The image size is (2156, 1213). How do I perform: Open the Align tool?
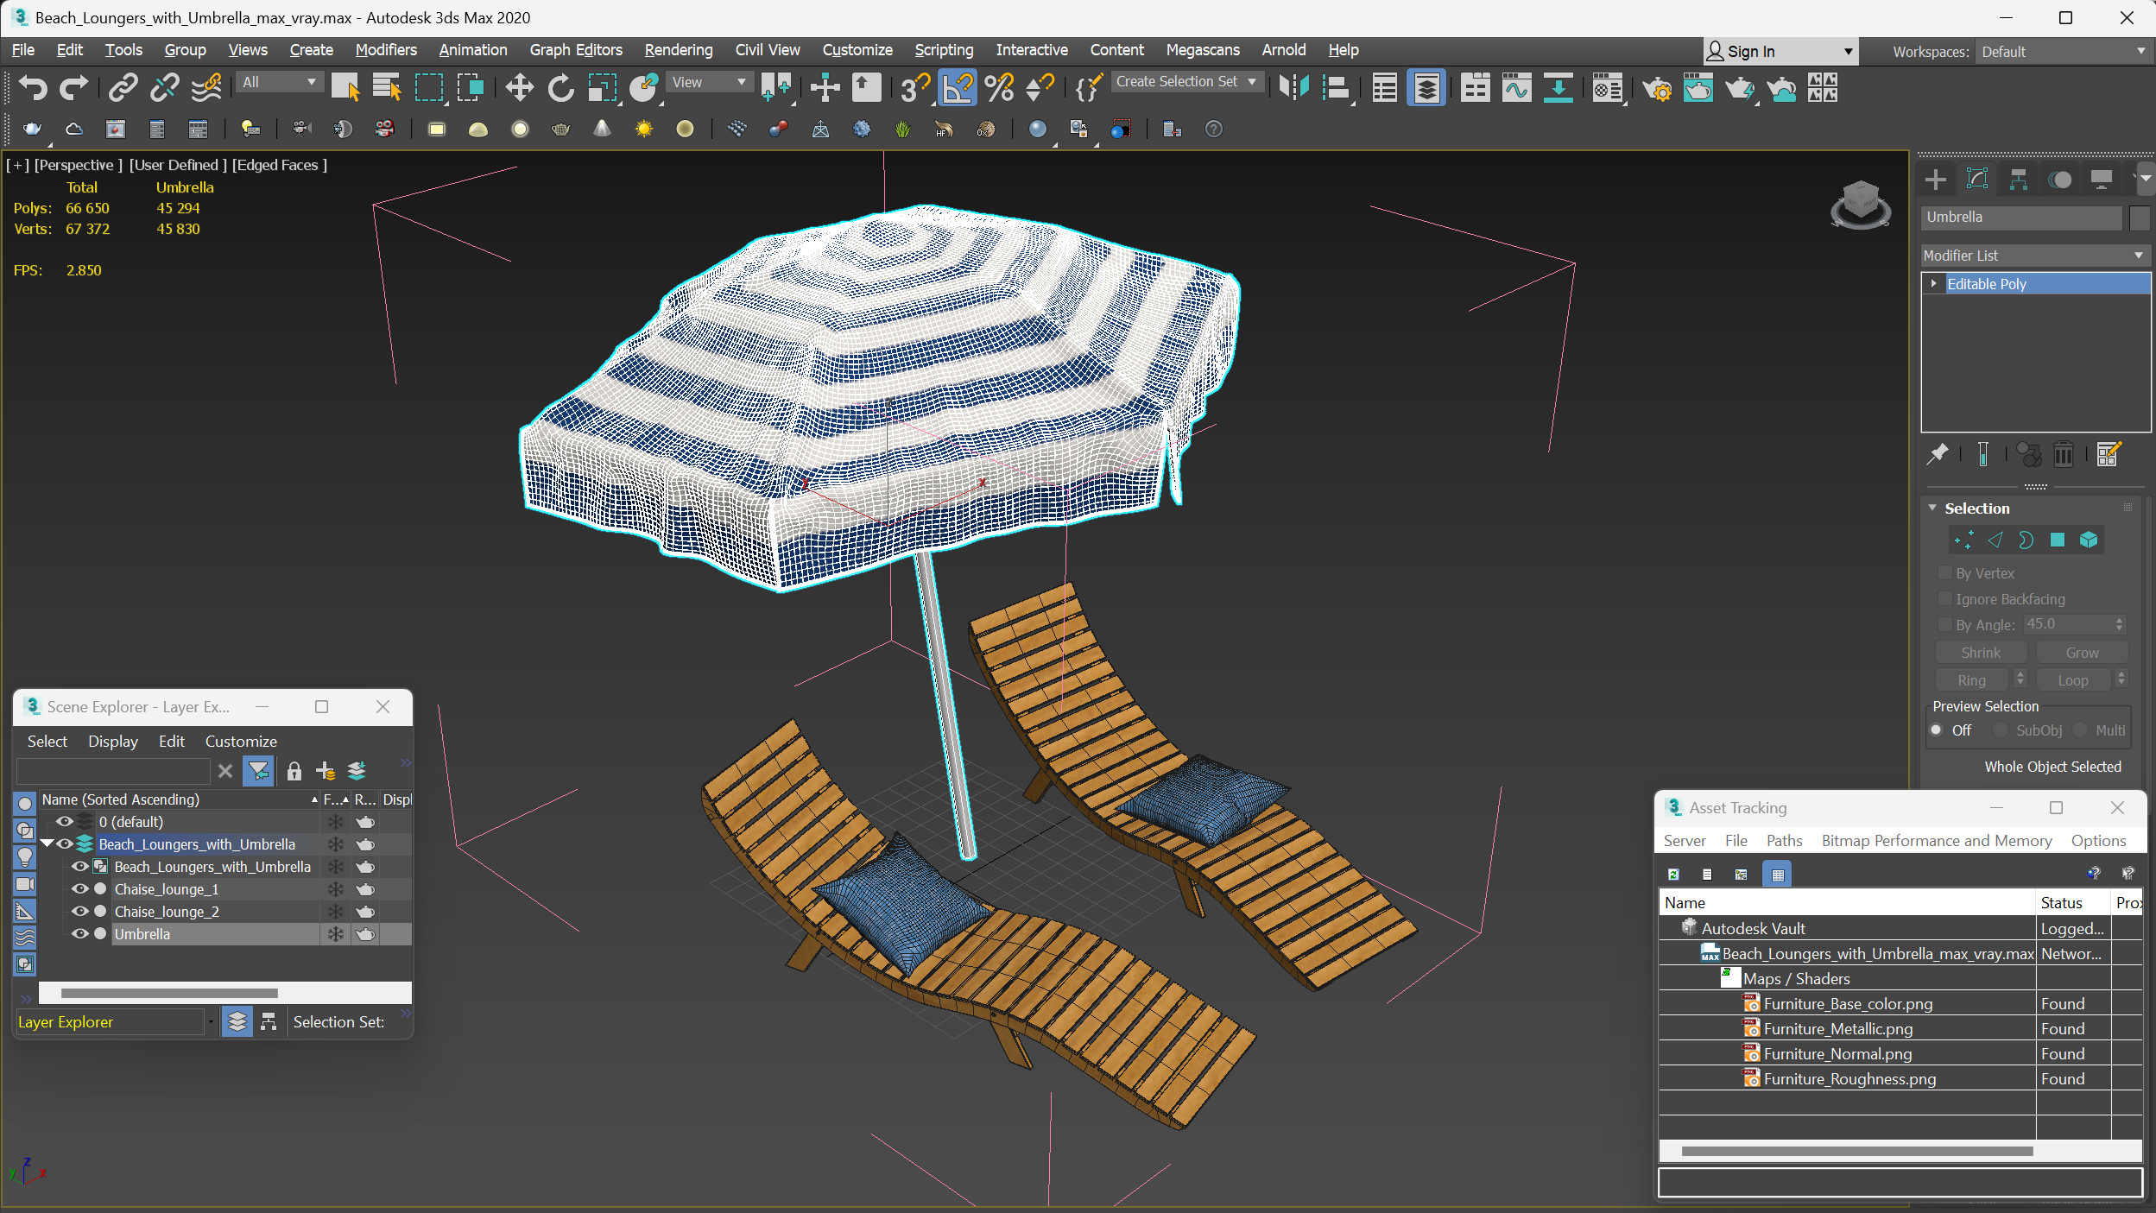click(x=1336, y=87)
